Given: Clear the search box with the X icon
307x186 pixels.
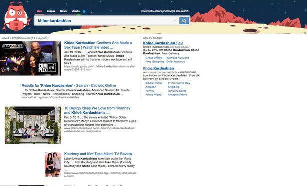Looking at the screenshot, I should pos(175,21).
